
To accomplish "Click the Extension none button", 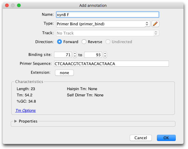I will (x=64, y=73).
